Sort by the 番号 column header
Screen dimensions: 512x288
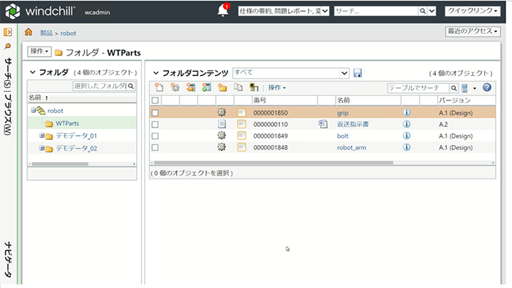(260, 100)
